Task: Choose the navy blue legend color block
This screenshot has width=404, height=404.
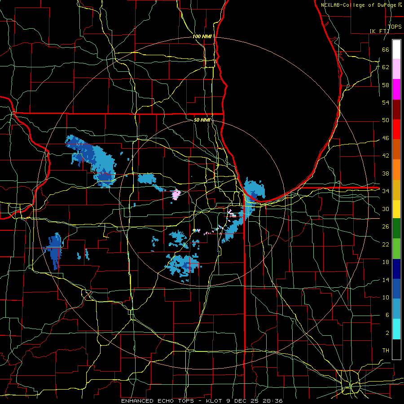Action: point(396,269)
